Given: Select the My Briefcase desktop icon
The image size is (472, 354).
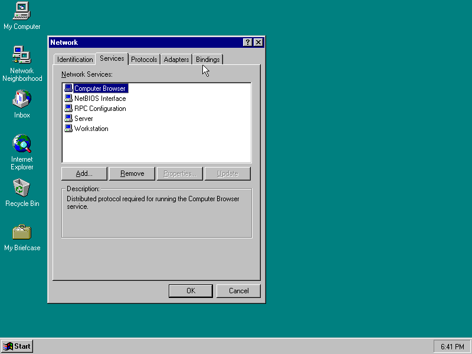Looking at the screenshot, I should point(22,238).
